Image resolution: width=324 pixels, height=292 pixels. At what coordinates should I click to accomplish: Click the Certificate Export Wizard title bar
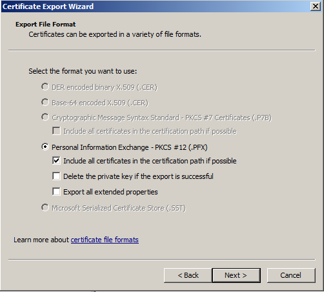[155, 6]
